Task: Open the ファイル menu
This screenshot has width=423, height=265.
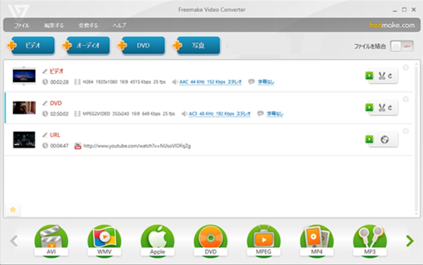Action: [22, 25]
